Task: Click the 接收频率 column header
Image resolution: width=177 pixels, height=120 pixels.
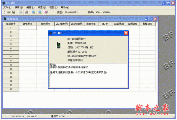Action: point(28,24)
